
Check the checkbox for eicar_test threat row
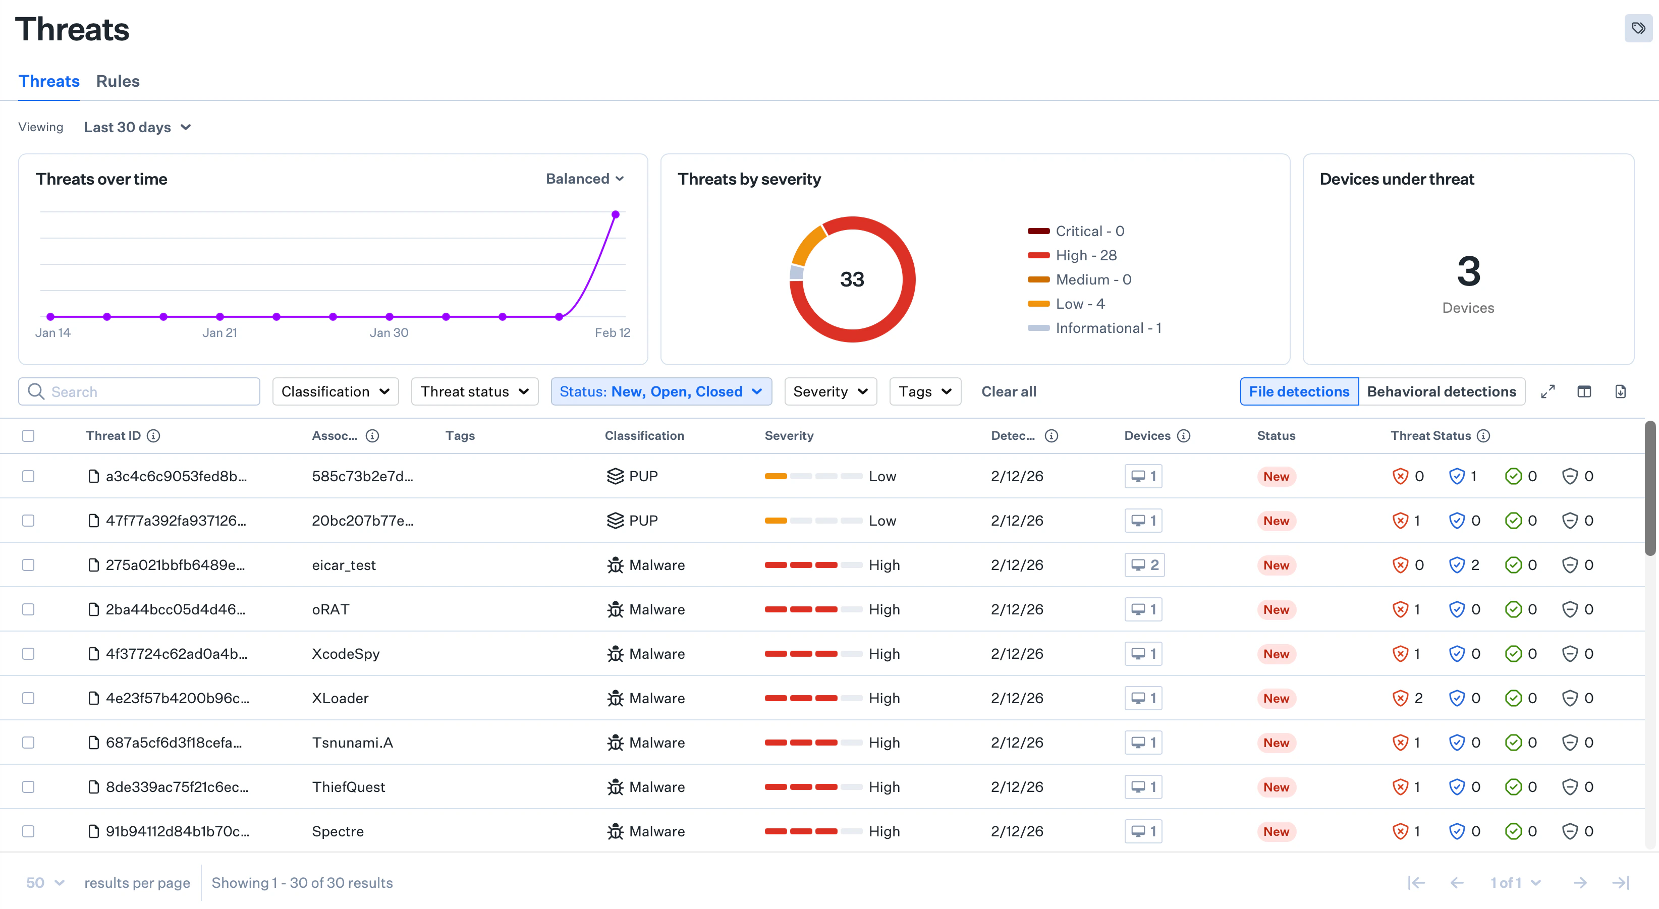(x=28, y=564)
